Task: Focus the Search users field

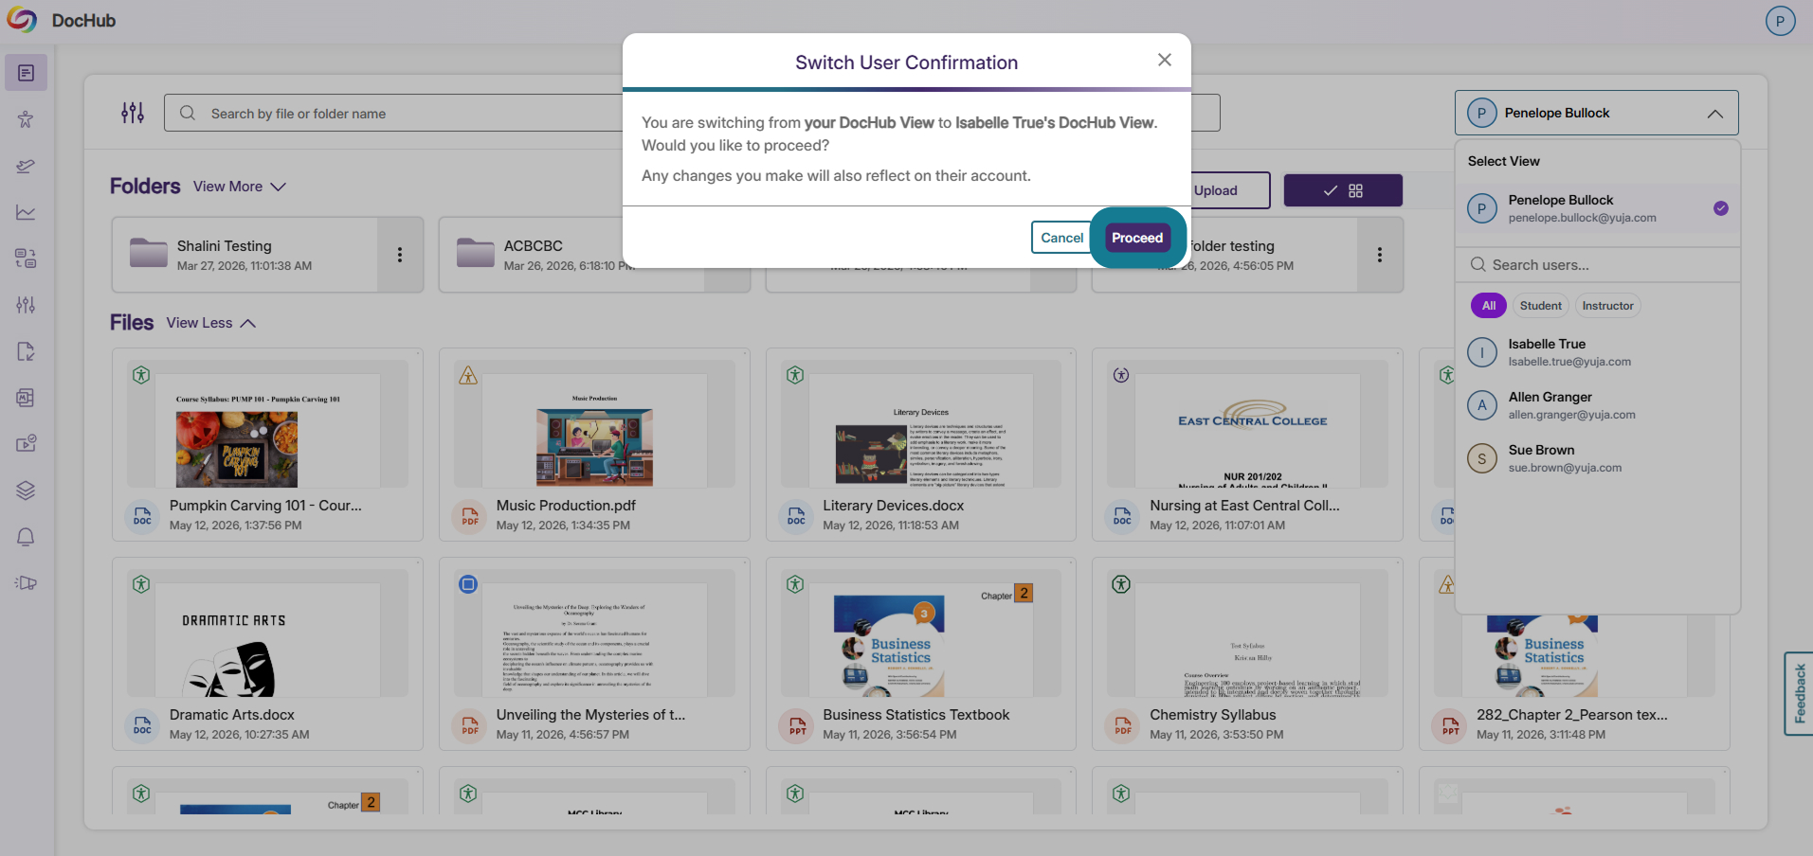Action: click(x=1598, y=265)
